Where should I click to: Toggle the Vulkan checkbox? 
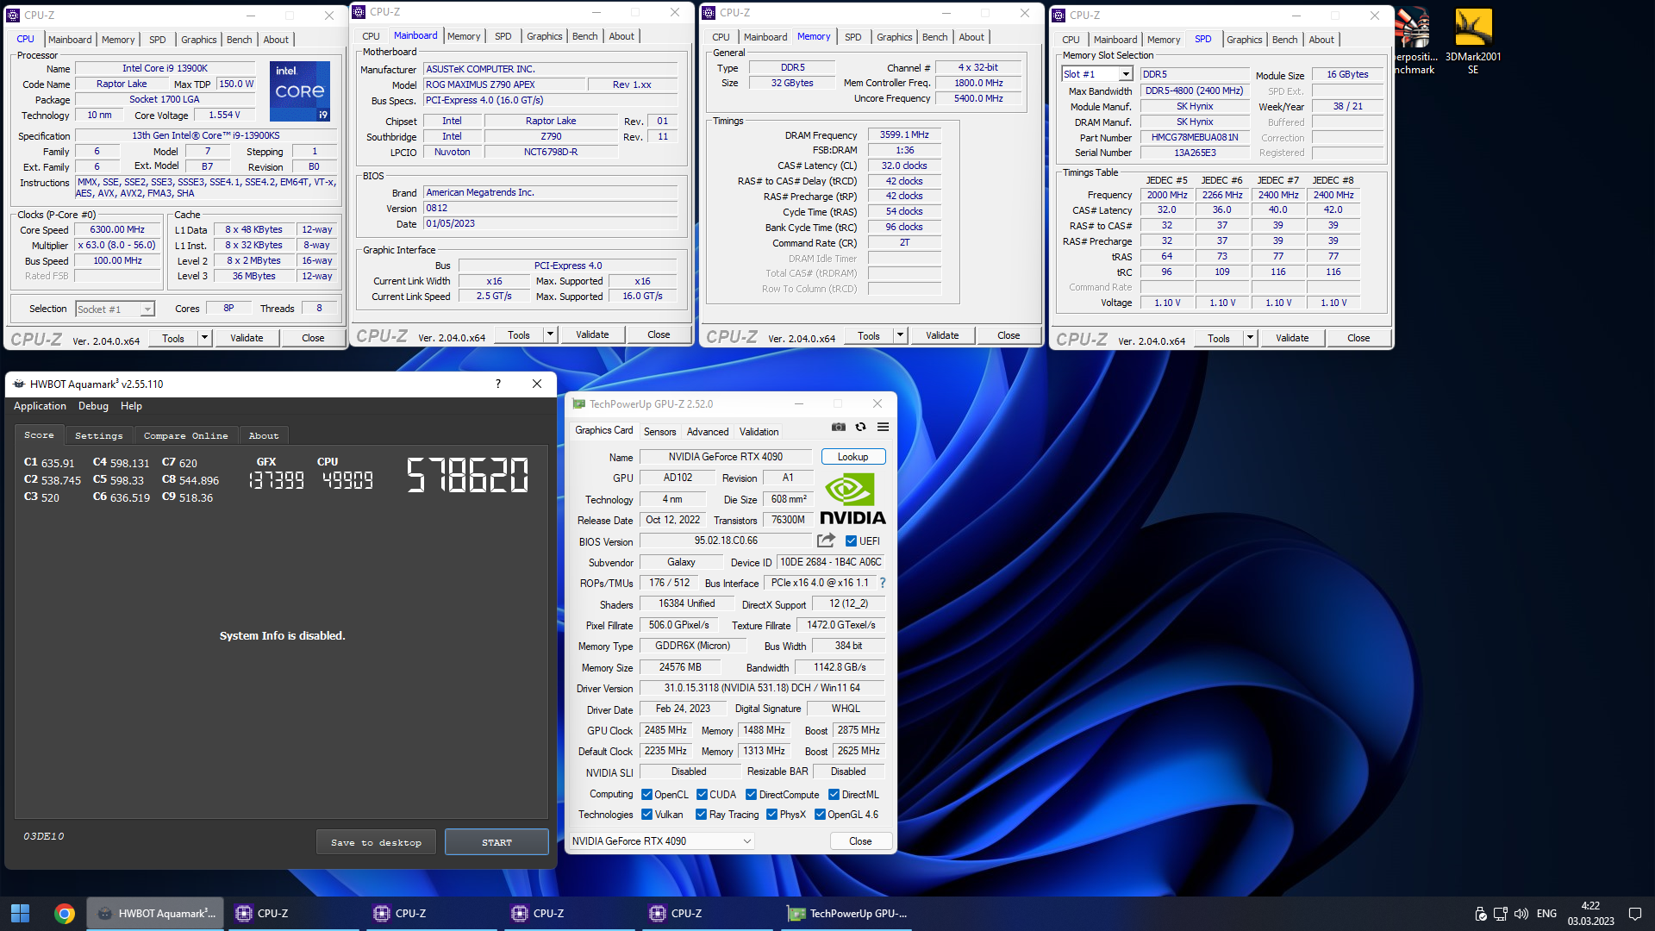click(x=646, y=815)
